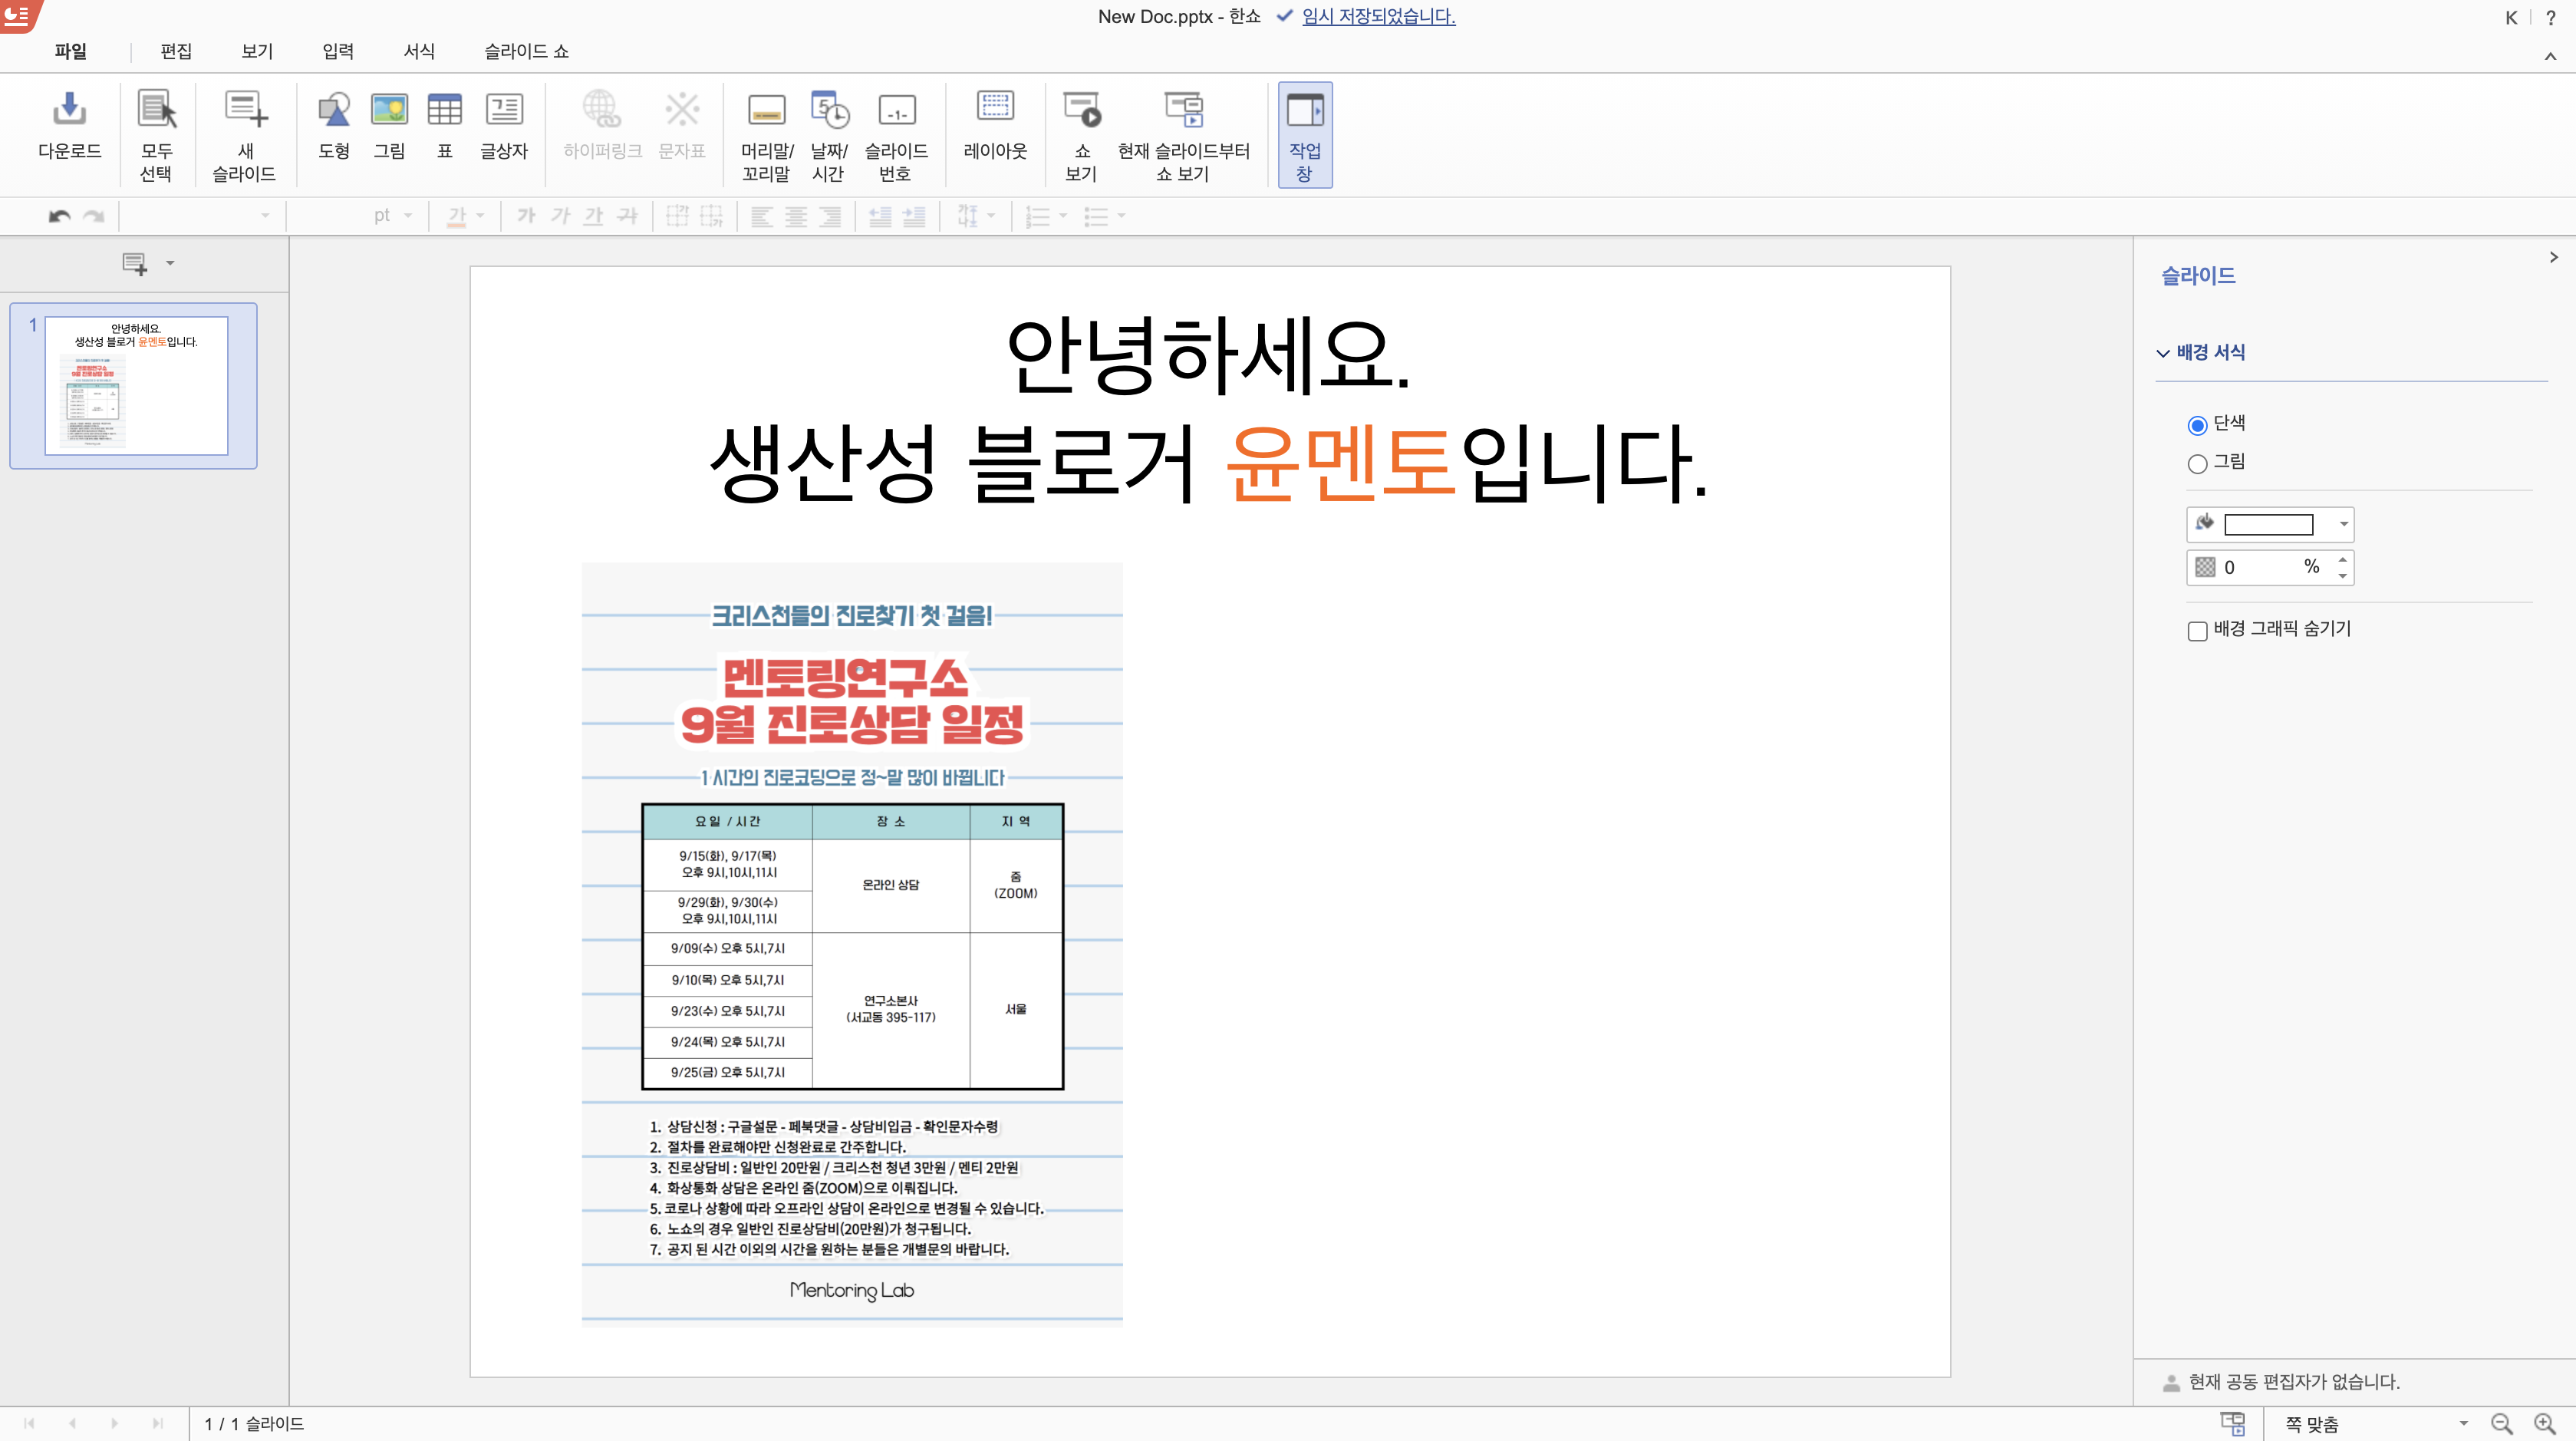Viewport: 2576px width, 1441px height.
Task: Select the 그림 background radio option
Action: click(x=2197, y=463)
